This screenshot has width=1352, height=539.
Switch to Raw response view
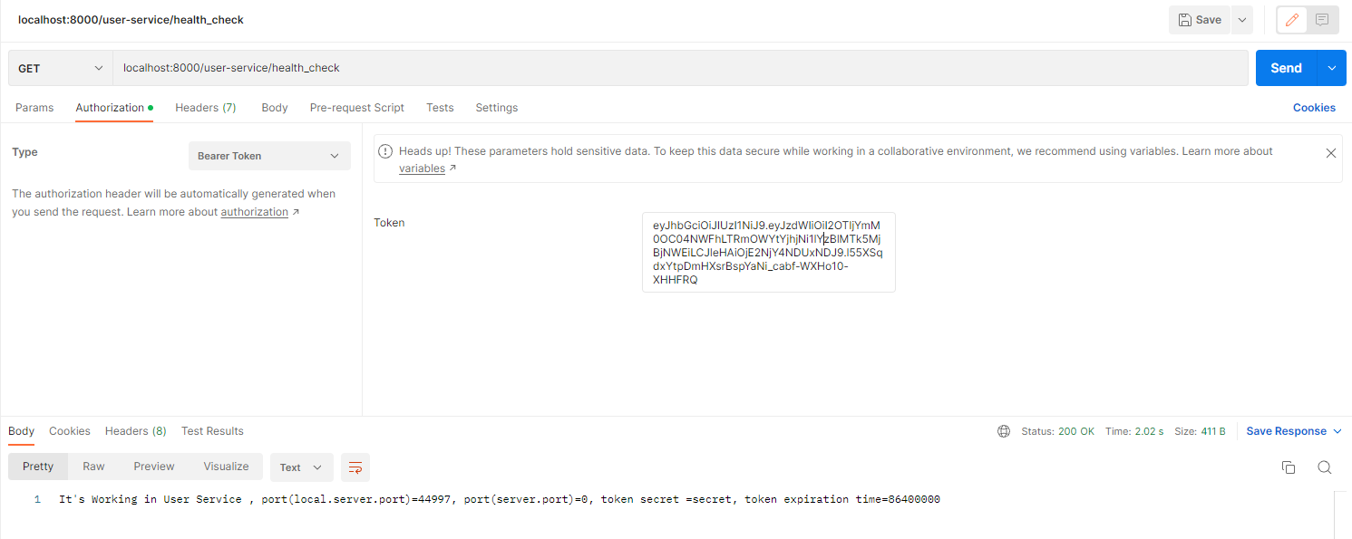93,467
